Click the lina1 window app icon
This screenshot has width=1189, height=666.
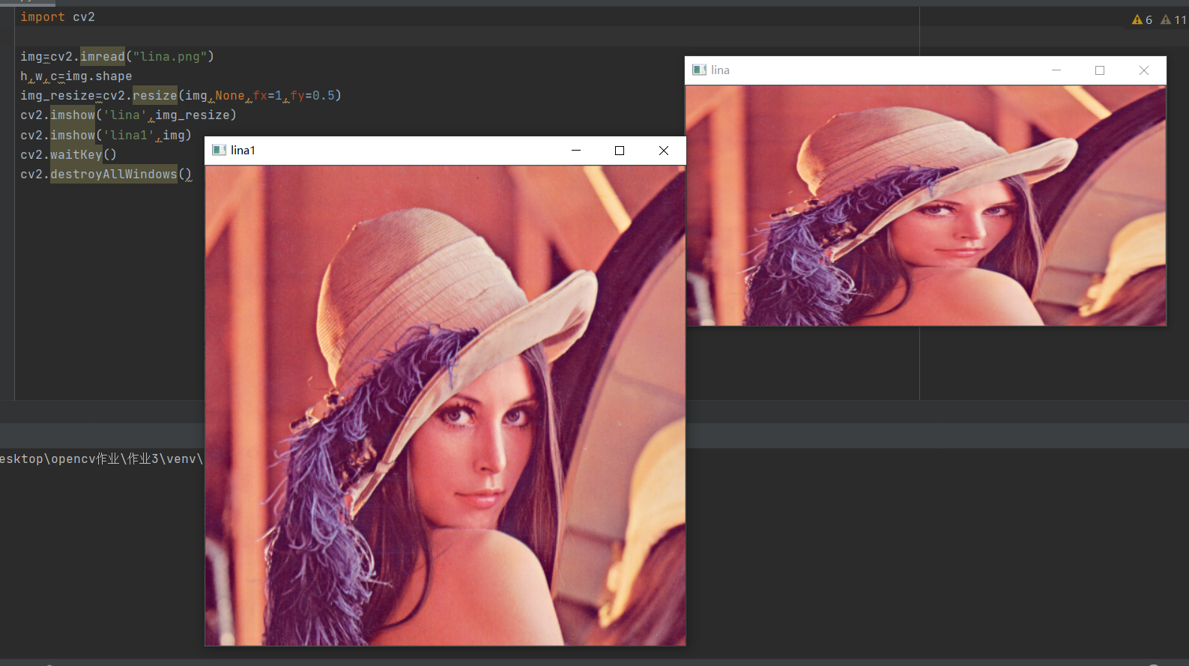point(219,150)
